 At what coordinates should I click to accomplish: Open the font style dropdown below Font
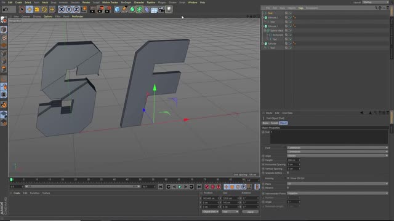point(337,152)
